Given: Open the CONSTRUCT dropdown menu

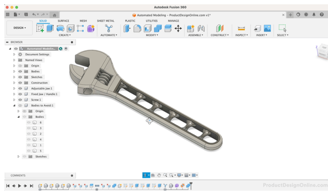Looking at the screenshot, I should [x=220, y=35].
